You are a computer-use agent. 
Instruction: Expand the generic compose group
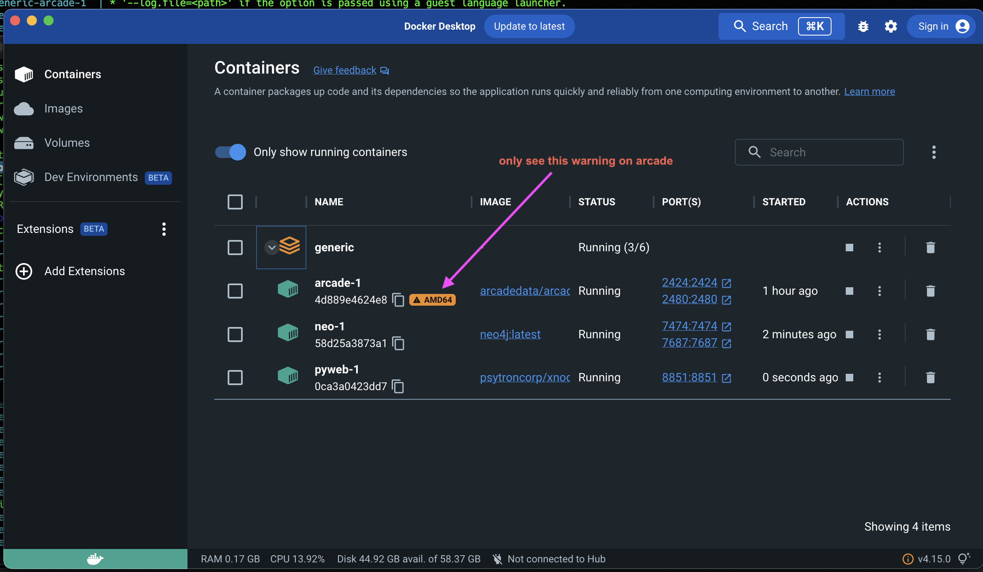click(271, 247)
